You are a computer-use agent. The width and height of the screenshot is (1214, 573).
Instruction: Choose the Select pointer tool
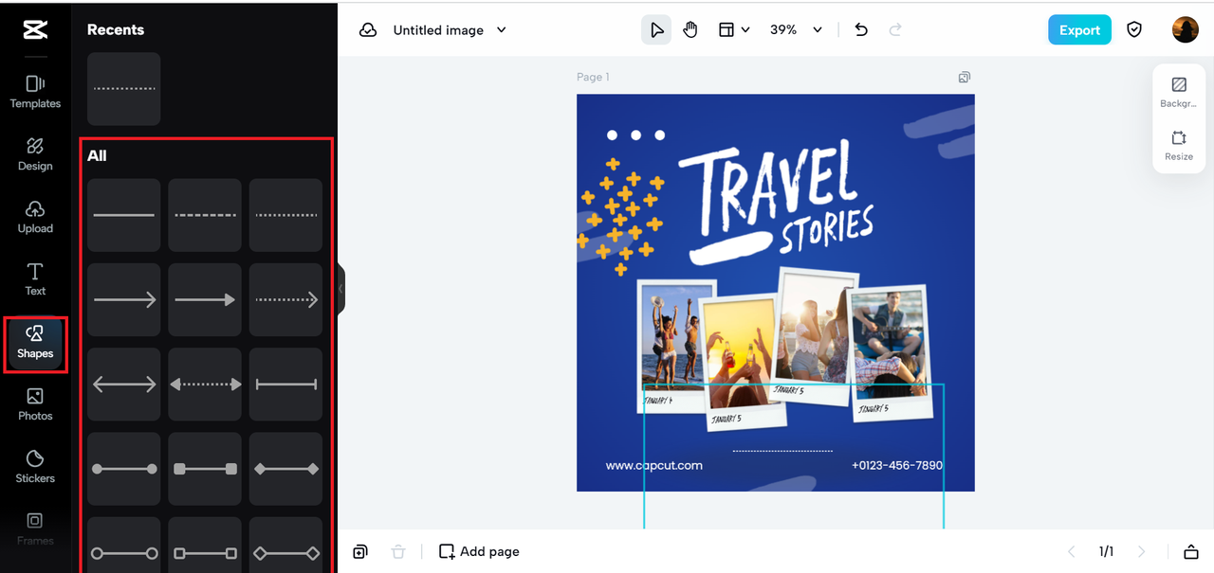pos(655,30)
